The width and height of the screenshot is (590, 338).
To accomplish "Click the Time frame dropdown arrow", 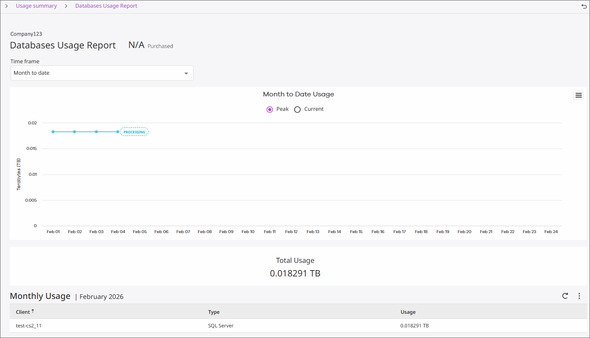I will (186, 73).
